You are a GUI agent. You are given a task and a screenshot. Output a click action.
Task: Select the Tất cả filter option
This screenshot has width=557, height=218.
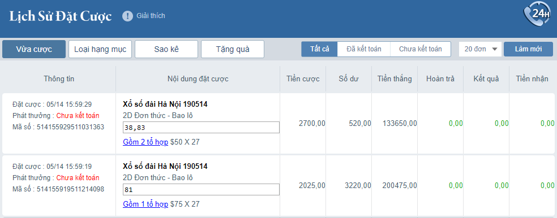point(319,49)
